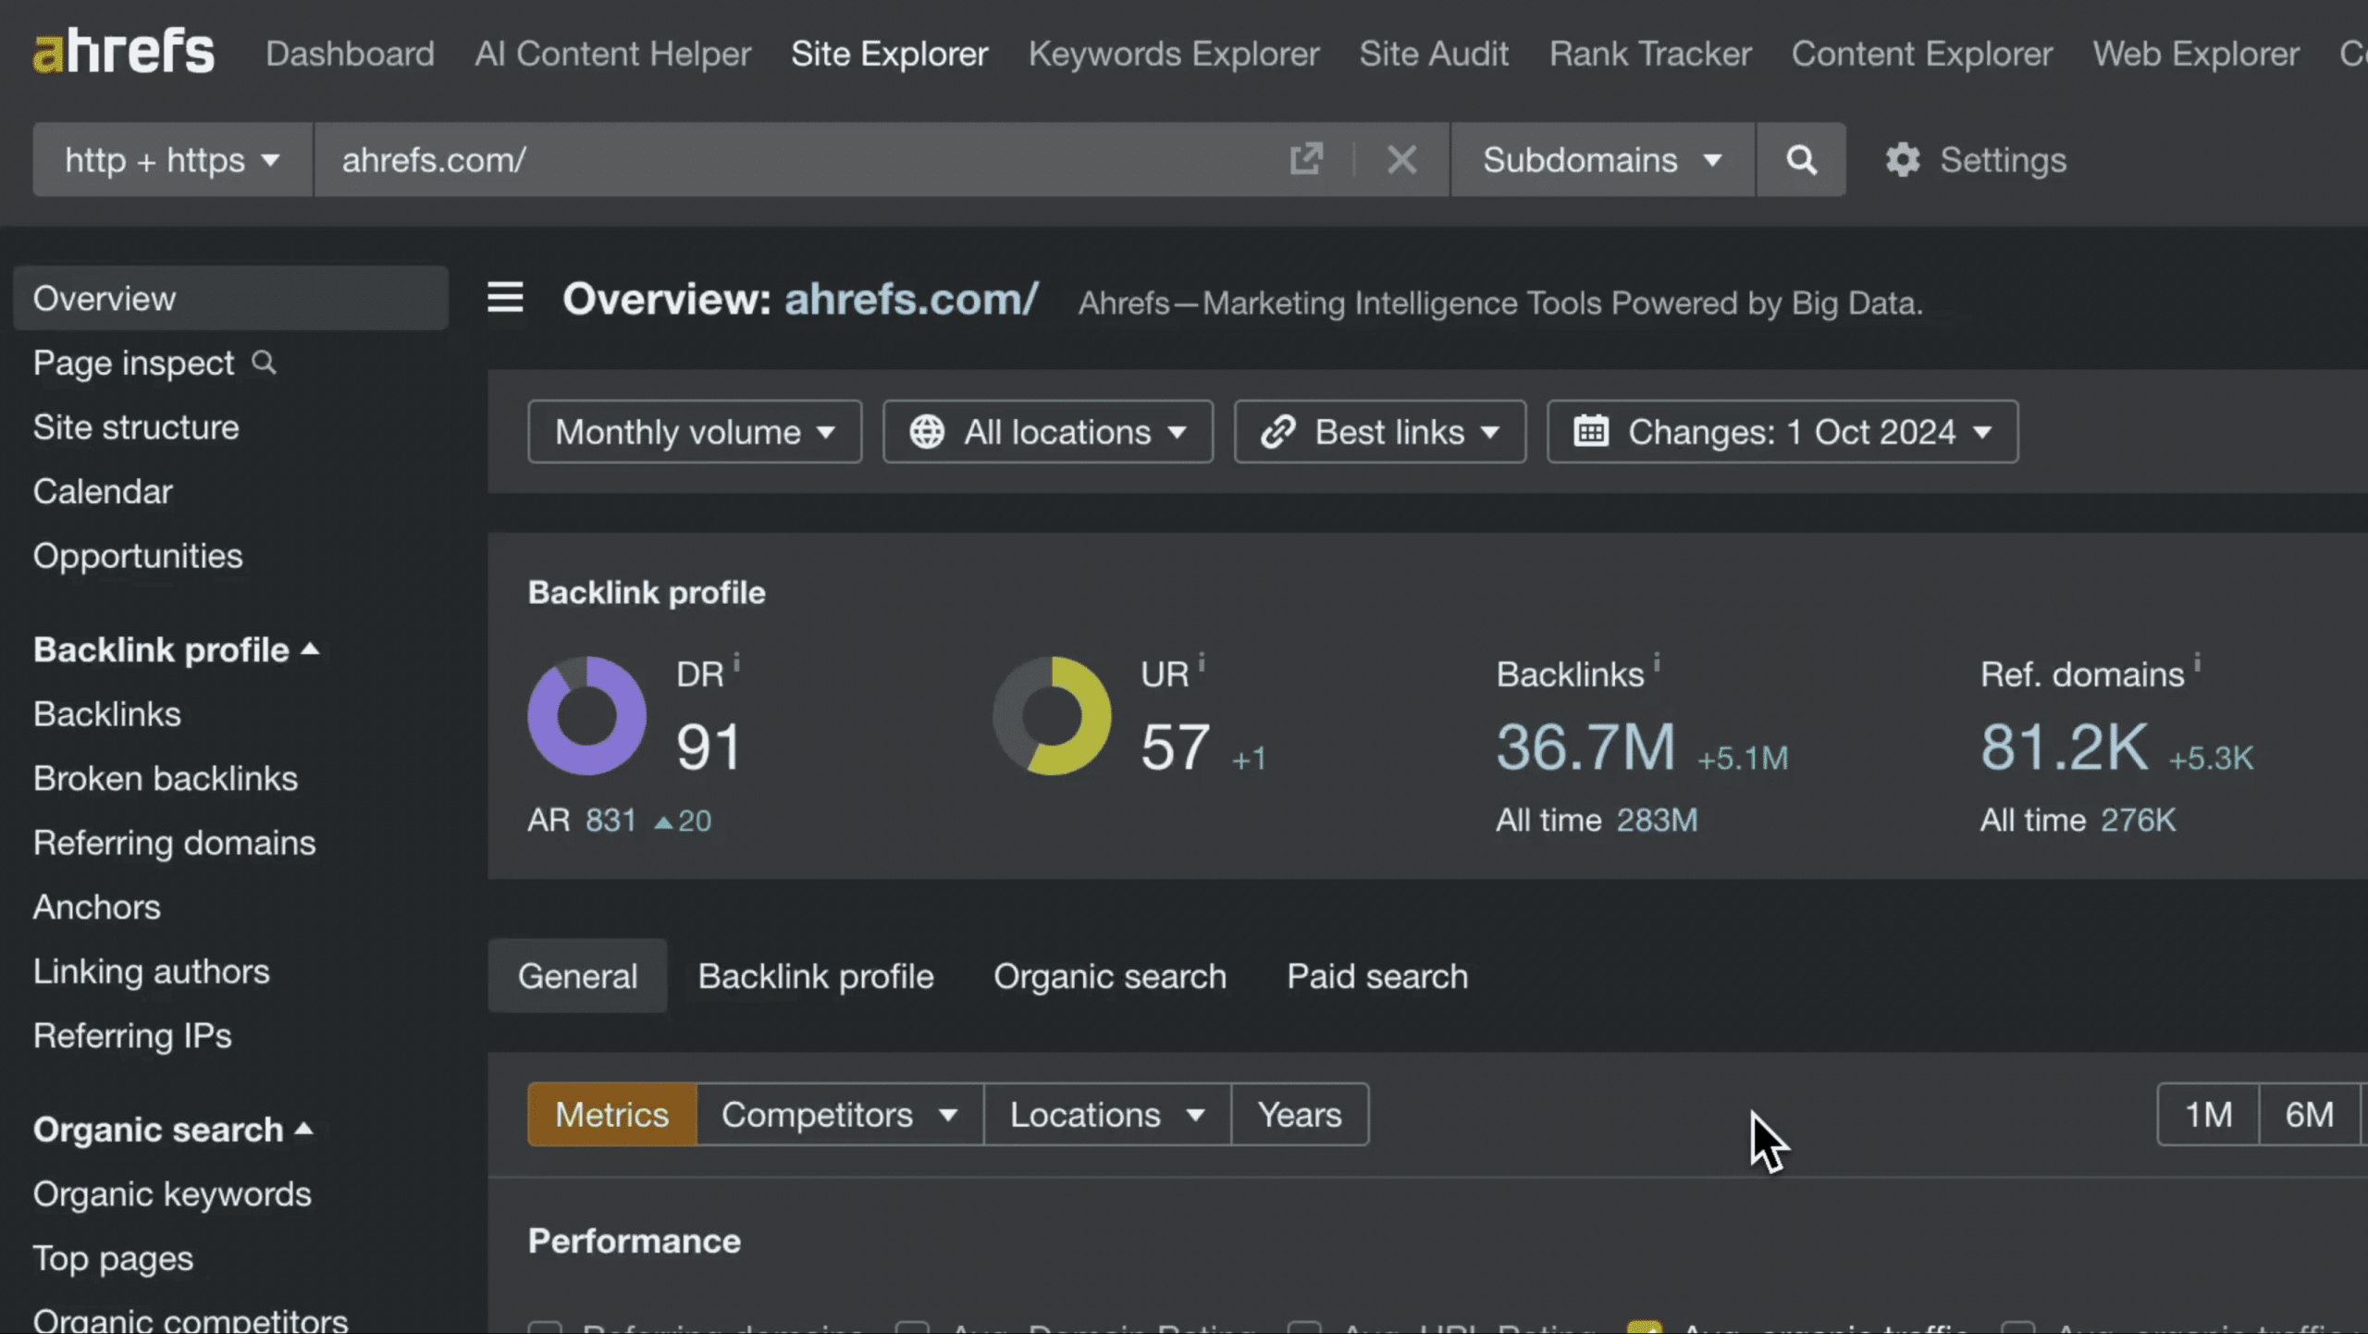Click the 81.2K referring domains value

[2064, 747]
